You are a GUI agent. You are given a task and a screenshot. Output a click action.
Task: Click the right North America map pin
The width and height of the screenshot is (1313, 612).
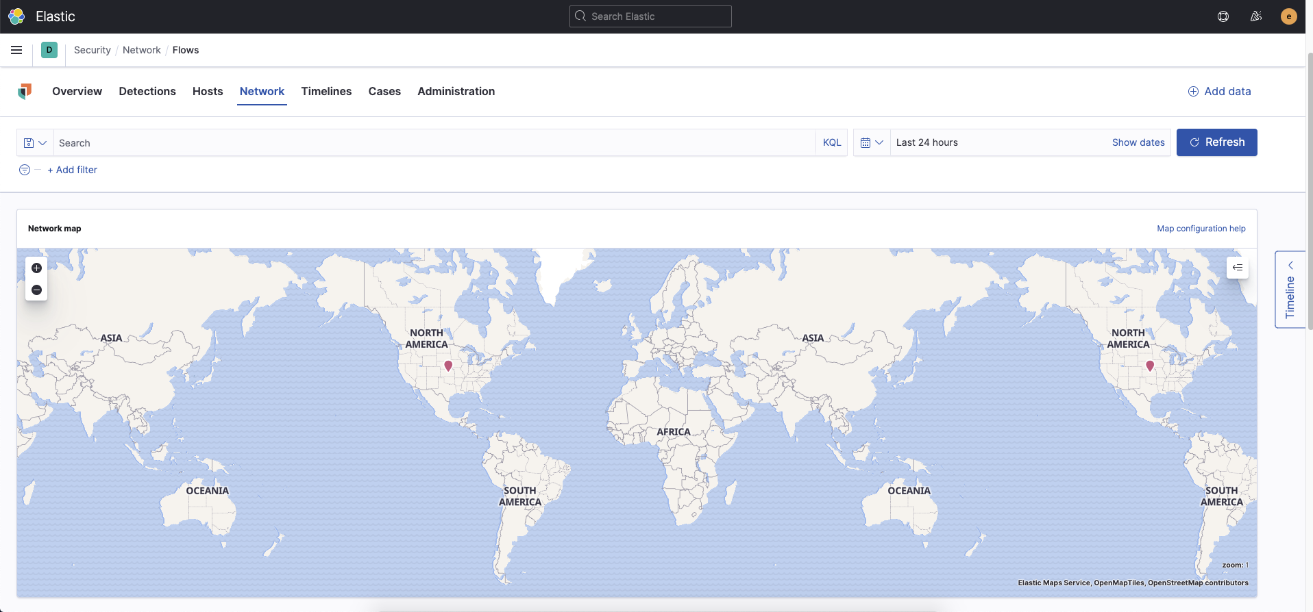click(1150, 366)
